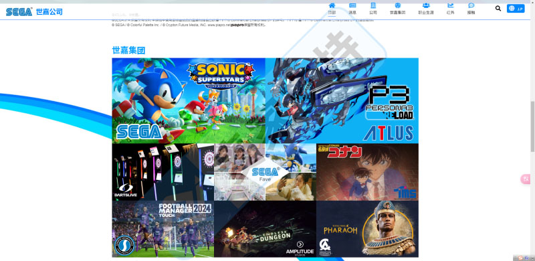This screenshot has height=261, width=535.
Task: Open the SEGA Fave tile
Action: coord(265,172)
